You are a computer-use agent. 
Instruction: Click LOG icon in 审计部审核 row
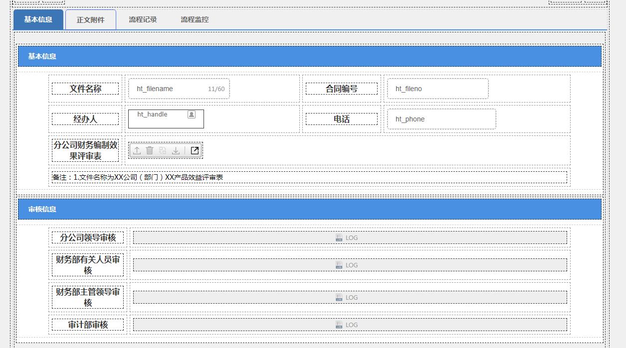pos(339,325)
